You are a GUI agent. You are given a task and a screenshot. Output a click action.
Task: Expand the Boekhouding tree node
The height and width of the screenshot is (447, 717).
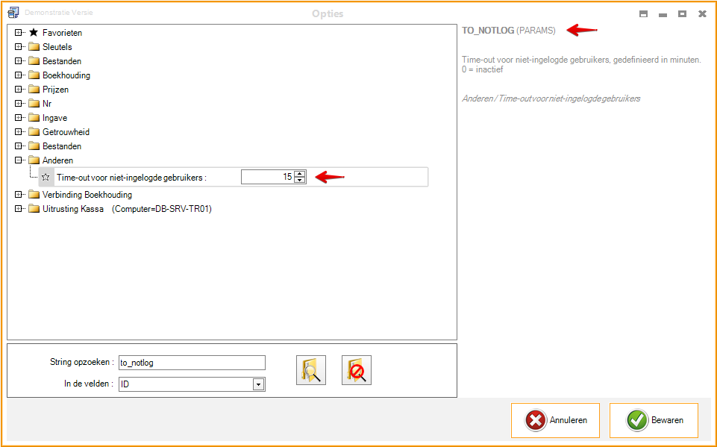[x=19, y=75]
